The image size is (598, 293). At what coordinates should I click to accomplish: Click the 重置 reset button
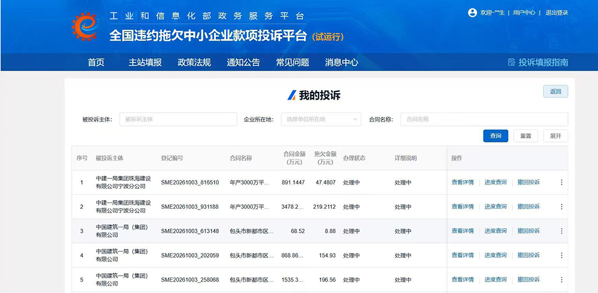526,136
